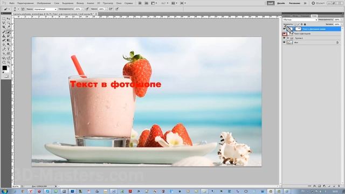Select the 3D Camera Rotate tool
The image size is (345, 194).
[9, 58]
